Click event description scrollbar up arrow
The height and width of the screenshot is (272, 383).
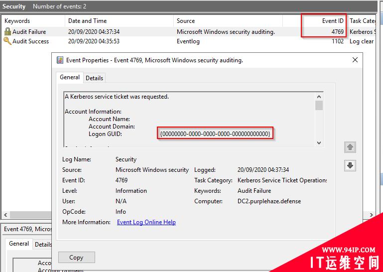click(319, 97)
